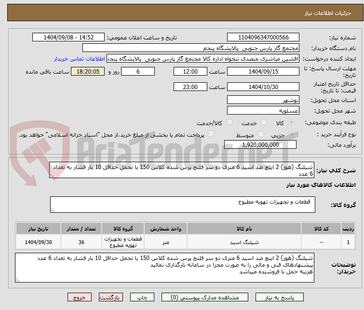Screen dimensions: 364x310
Task: Click the goods group cell قطعات و تجهیزات تهویه مطبوع in table
Action: [123, 242]
